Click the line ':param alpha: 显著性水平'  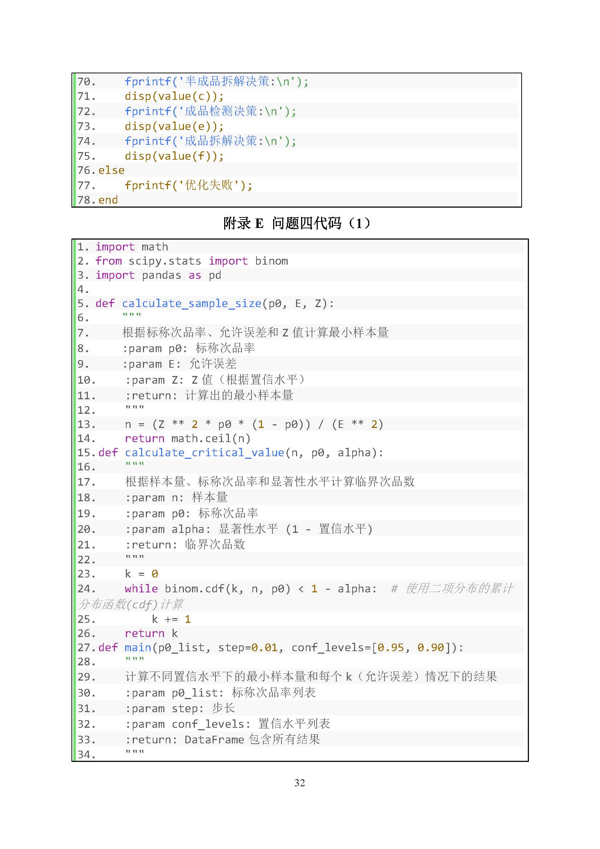[x=248, y=529]
